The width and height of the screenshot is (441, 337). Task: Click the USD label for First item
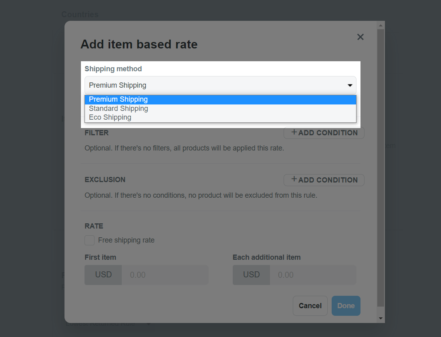pos(103,275)
